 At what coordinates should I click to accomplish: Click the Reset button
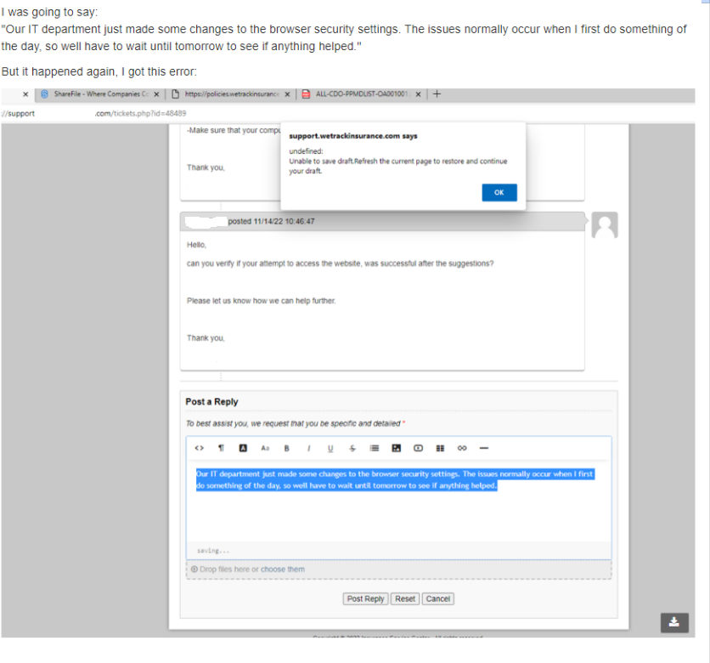click(x=405, y=599)
